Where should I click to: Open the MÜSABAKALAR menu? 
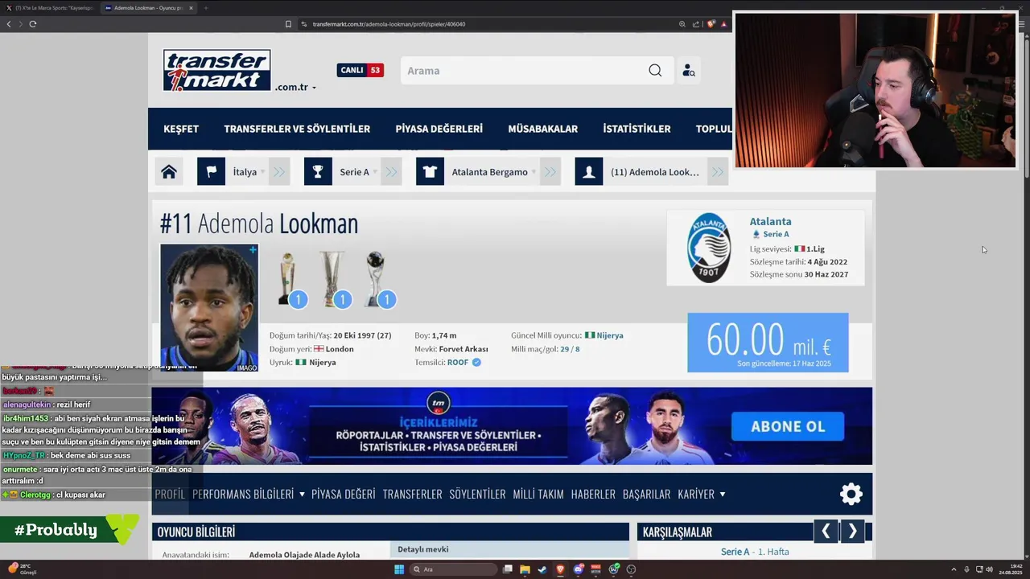pyautogui.click(x=542, y=129)
